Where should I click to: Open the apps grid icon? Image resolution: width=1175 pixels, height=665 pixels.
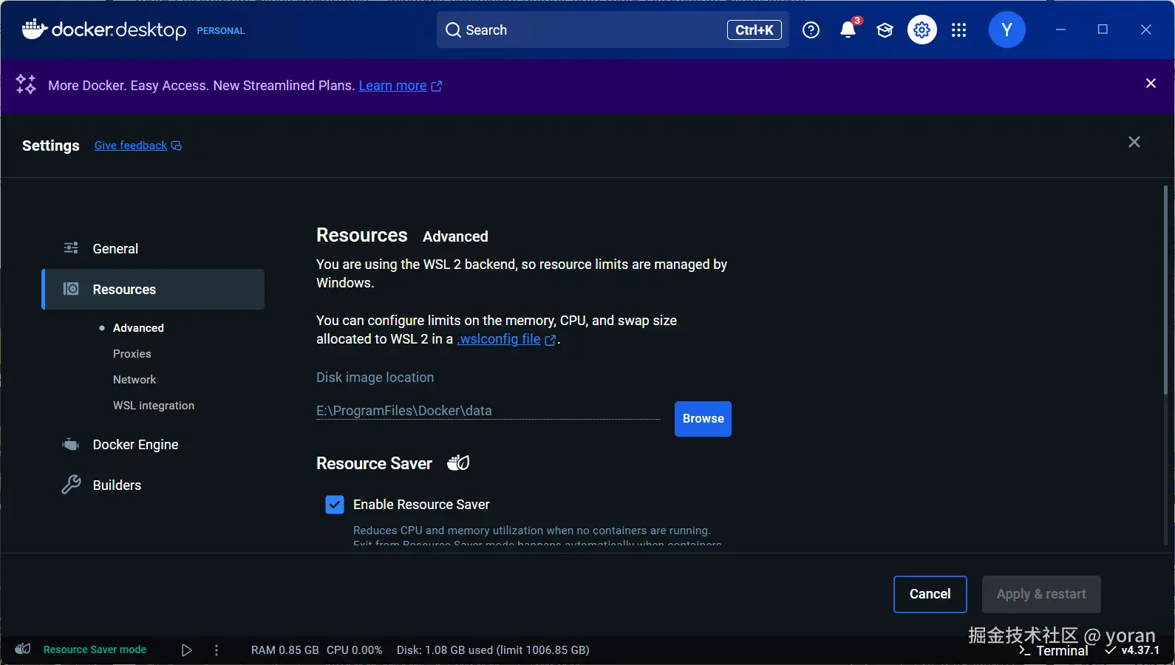tap(958, 30)
